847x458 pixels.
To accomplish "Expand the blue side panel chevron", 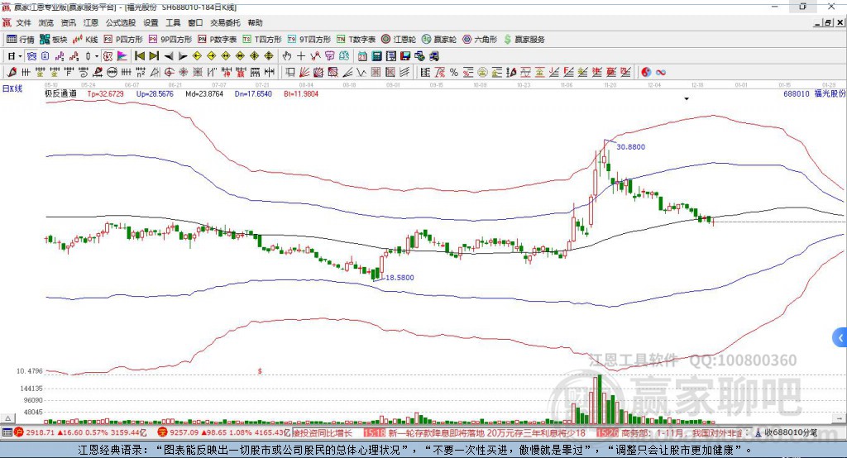I will pos(840,338).
